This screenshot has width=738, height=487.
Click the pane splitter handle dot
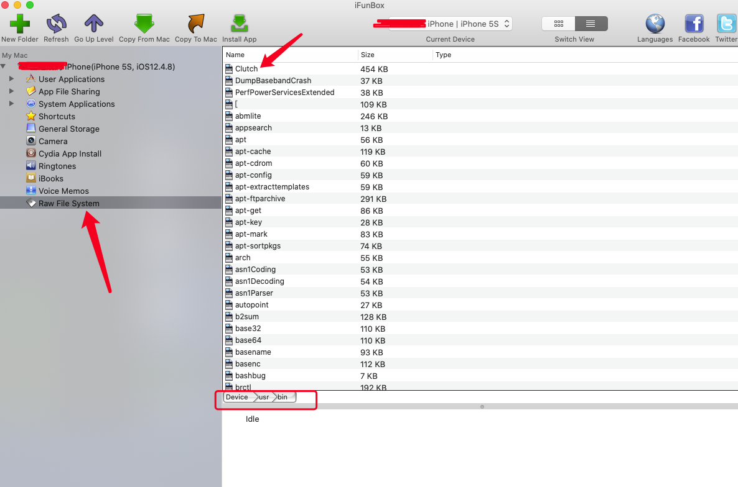coord(482,407)
